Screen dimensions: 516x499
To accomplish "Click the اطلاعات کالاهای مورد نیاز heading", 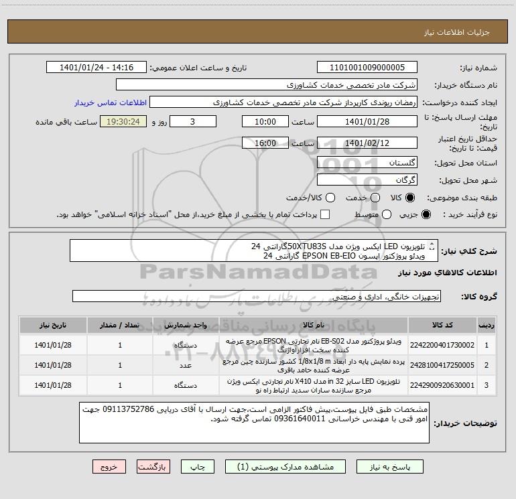I will pos(447,273).
